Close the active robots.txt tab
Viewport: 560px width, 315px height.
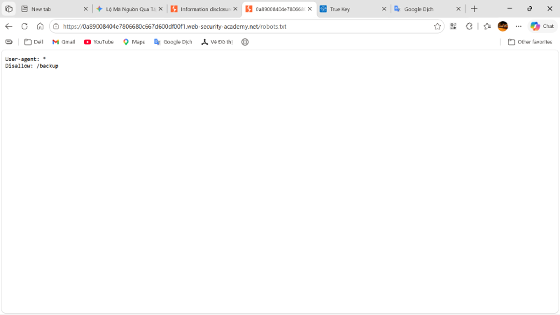point(309,9)
